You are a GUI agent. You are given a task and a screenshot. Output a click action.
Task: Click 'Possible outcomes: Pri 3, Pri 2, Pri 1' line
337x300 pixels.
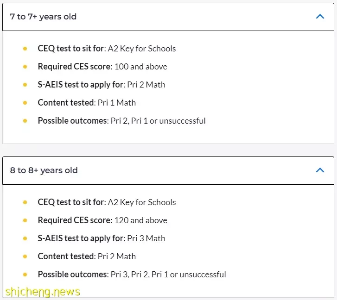pyautogui.click(x=132, y=274)
